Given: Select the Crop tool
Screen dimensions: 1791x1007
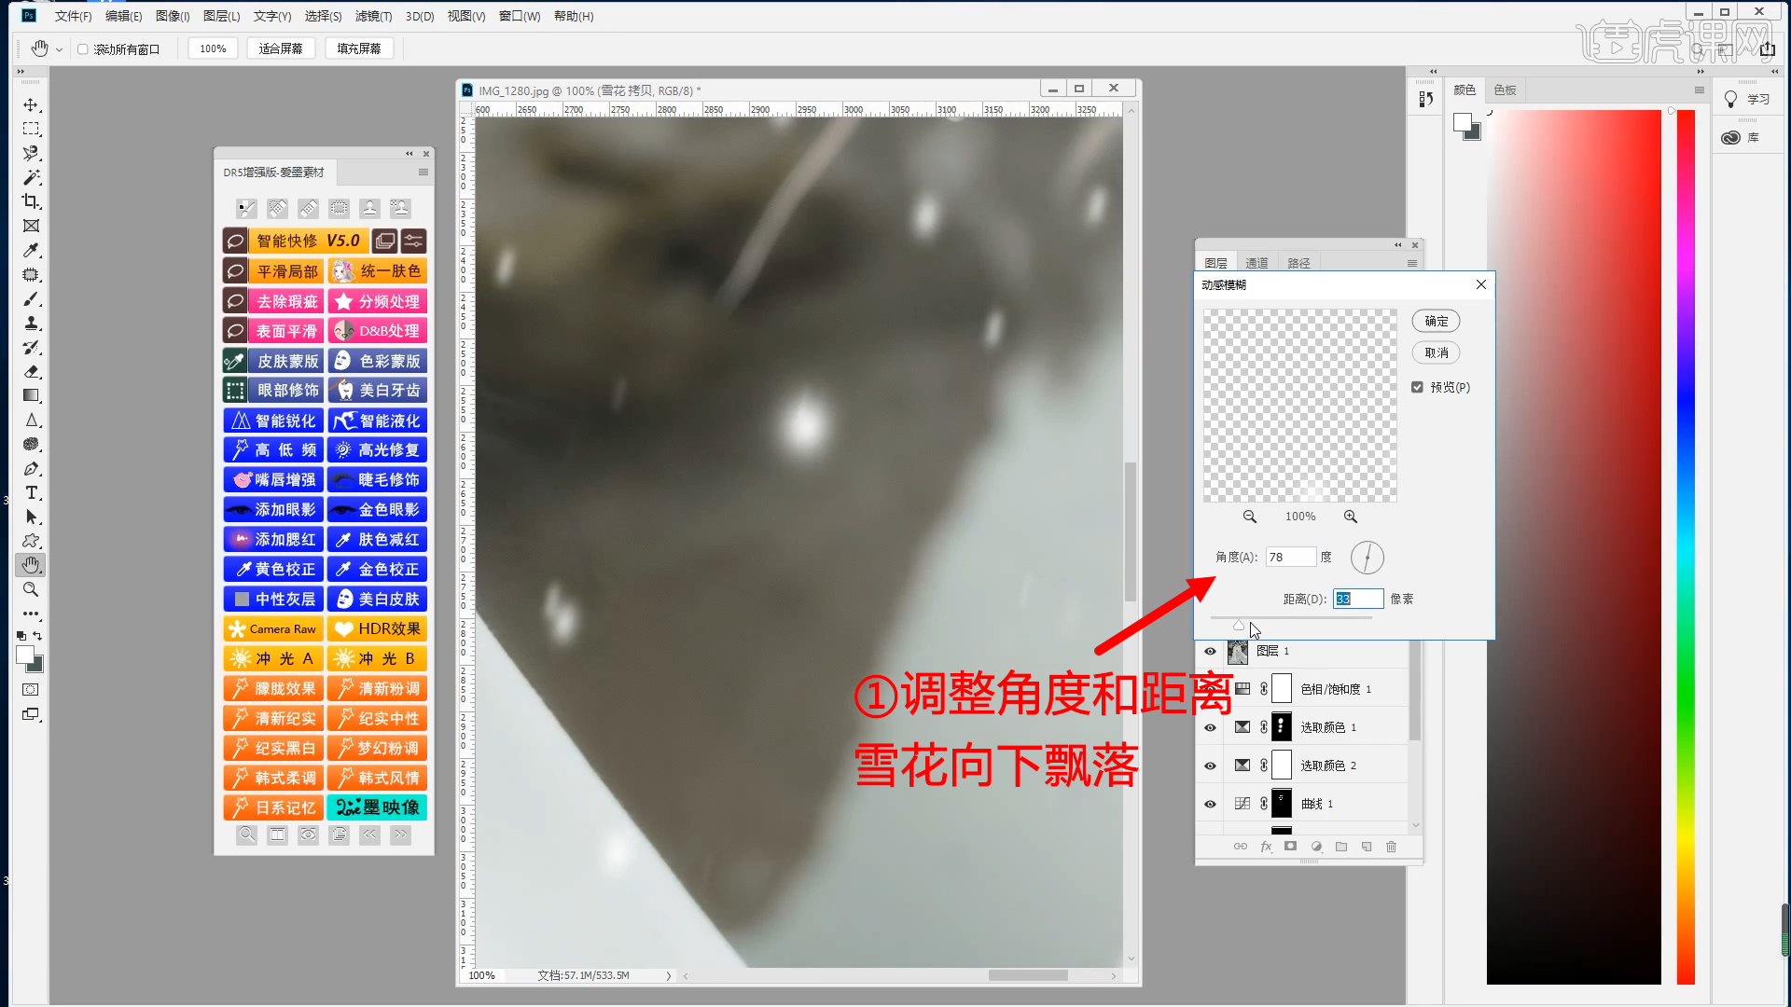Looking at the screenshot, I should pyautogui.click(x=31, y=201).
